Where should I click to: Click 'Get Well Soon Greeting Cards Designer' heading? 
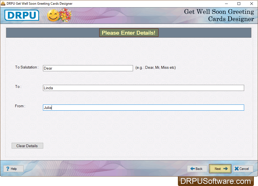pos(219,15)
